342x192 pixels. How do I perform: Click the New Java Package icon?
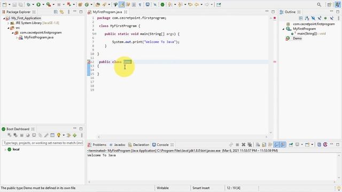(80, 4)
